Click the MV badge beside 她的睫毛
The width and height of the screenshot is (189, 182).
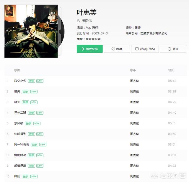click(x=40, y=155)
